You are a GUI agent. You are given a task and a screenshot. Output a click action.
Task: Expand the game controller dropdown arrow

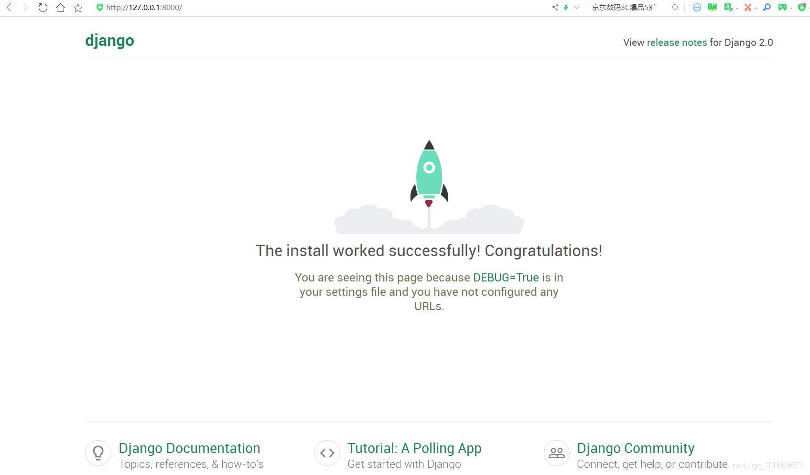pos(791,8)
